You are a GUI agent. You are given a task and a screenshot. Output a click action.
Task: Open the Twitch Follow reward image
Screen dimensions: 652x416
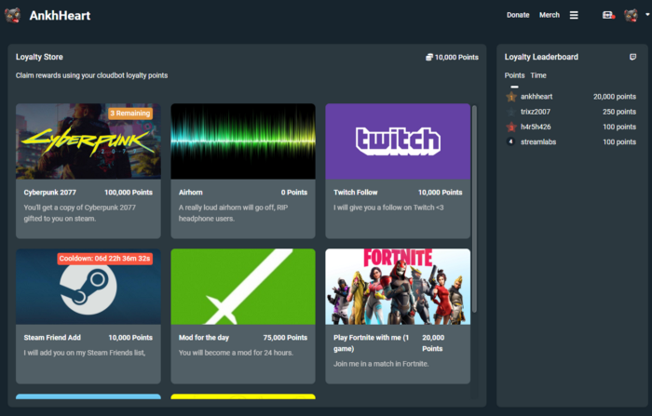[x=398, y=141]
